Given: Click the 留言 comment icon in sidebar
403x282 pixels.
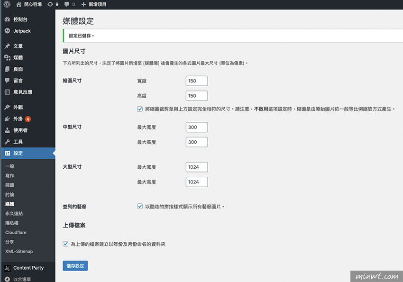Looking at the screenshot, I should pos(7,81).
